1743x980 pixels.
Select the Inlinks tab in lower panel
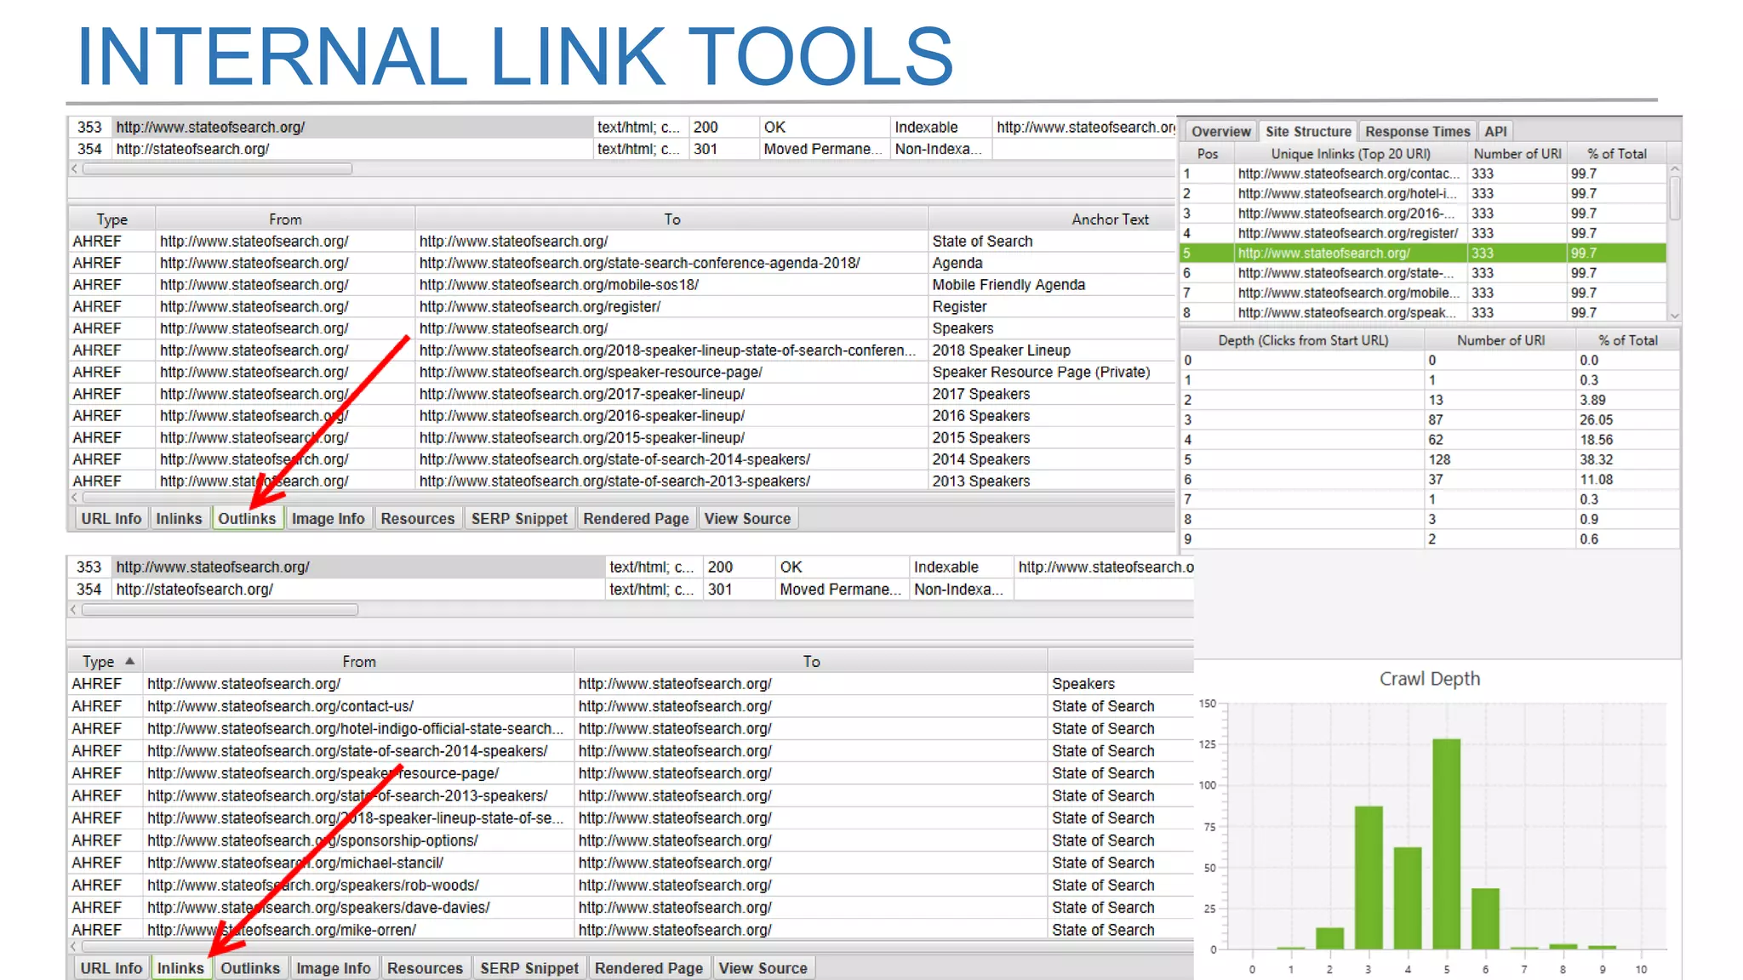[x=180, y=968]
